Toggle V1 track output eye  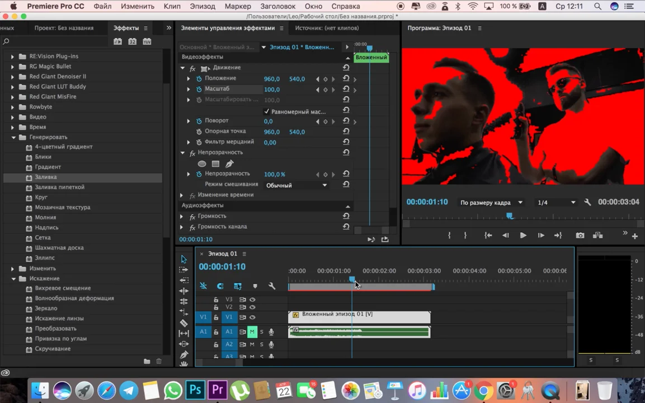click(252, 317)
